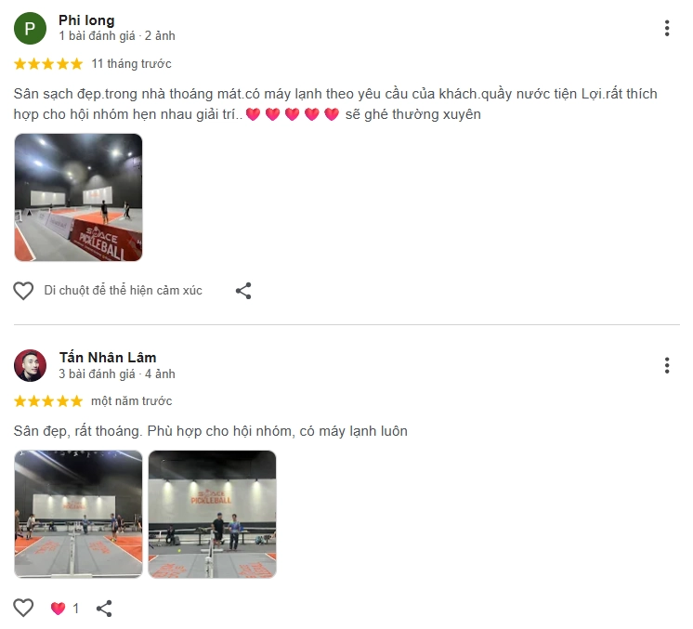The image size is (693, 629).
Task: Open Tấn Nhân Lâm's first court photo
Action: [78, 514]
